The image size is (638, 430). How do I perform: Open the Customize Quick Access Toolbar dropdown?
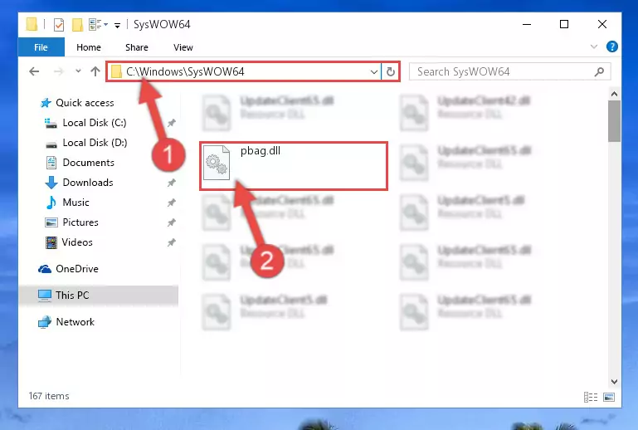pos(117,26)
